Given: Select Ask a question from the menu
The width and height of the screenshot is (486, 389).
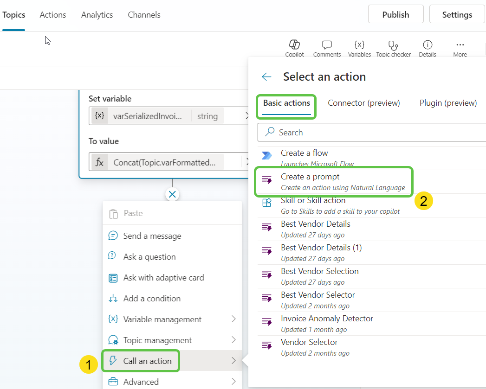Looking at the screenshot, I should 149,256.
